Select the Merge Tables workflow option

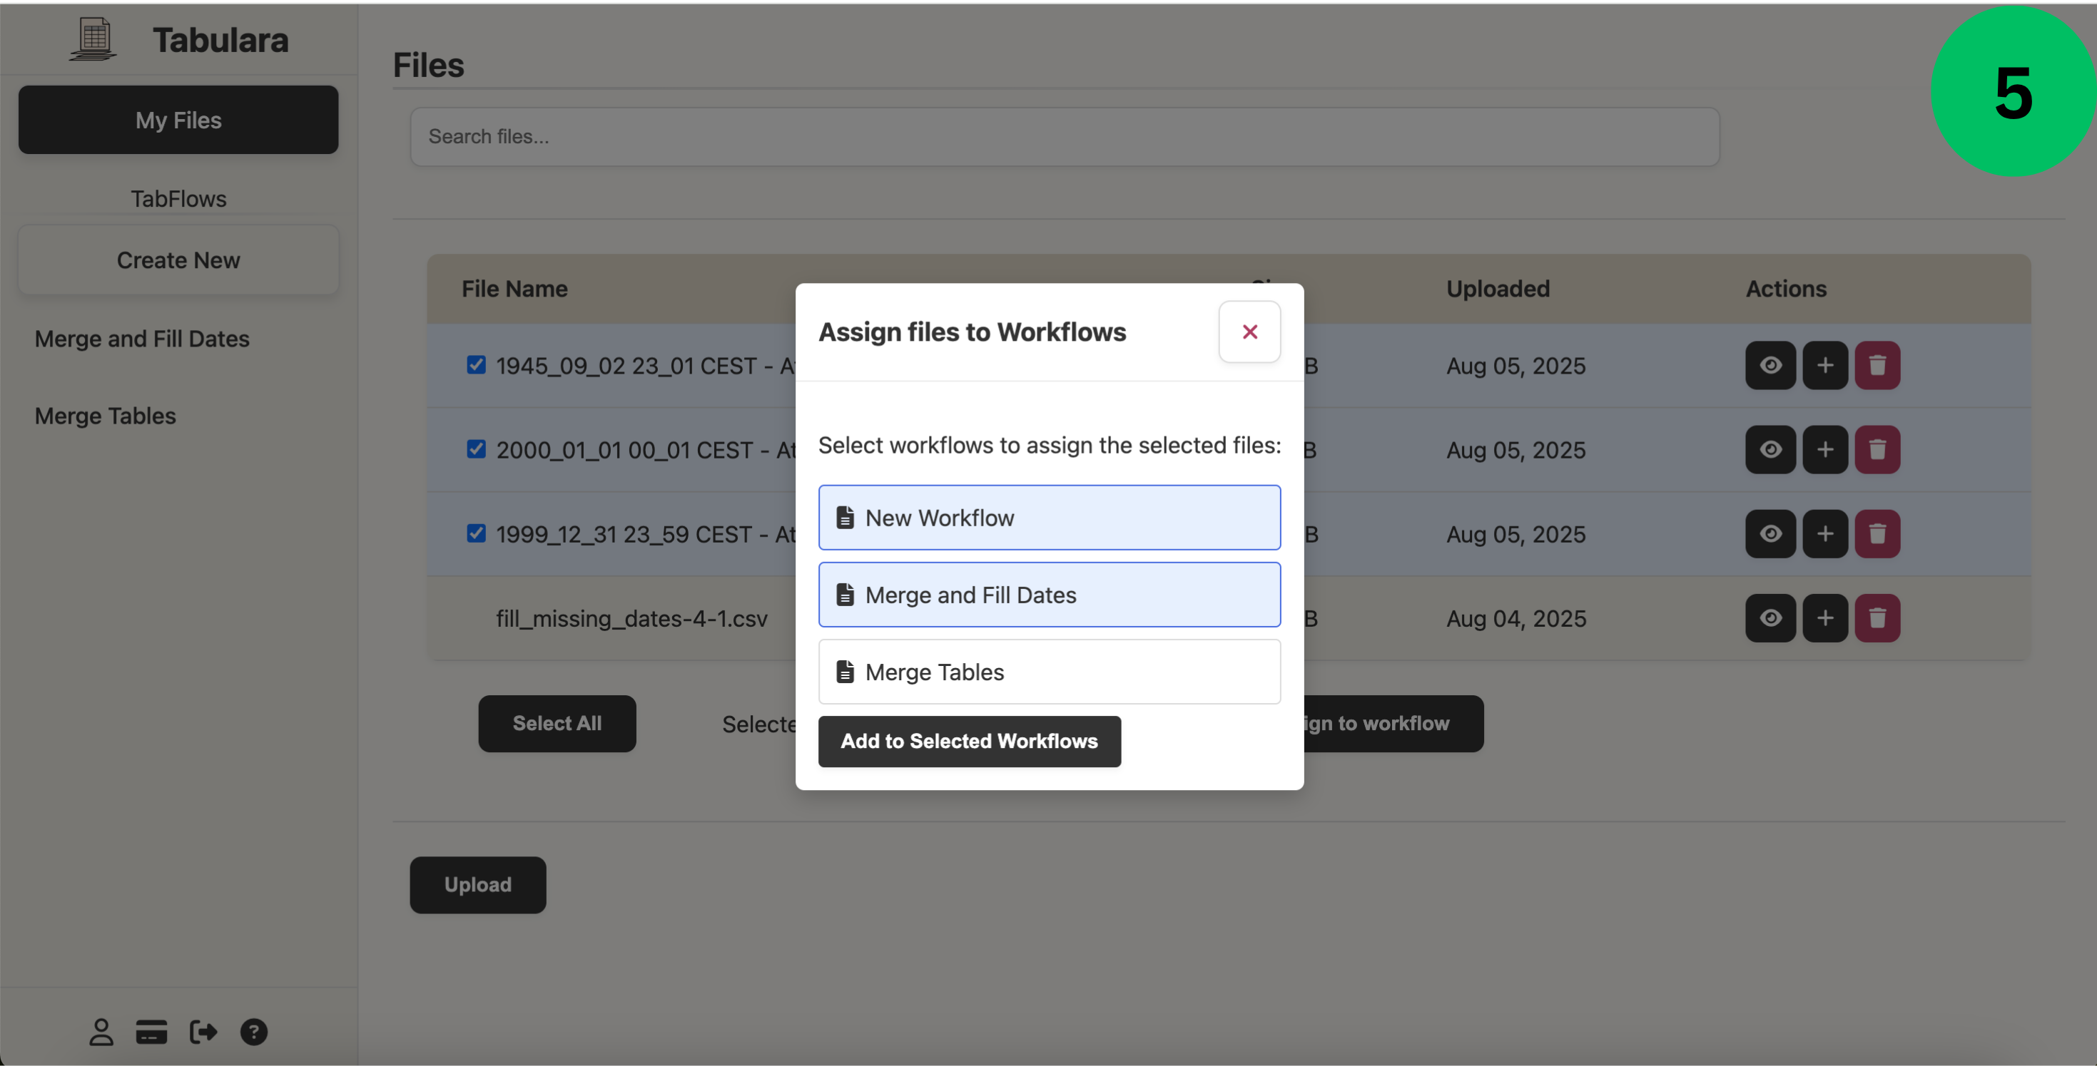pos(1050,672)
